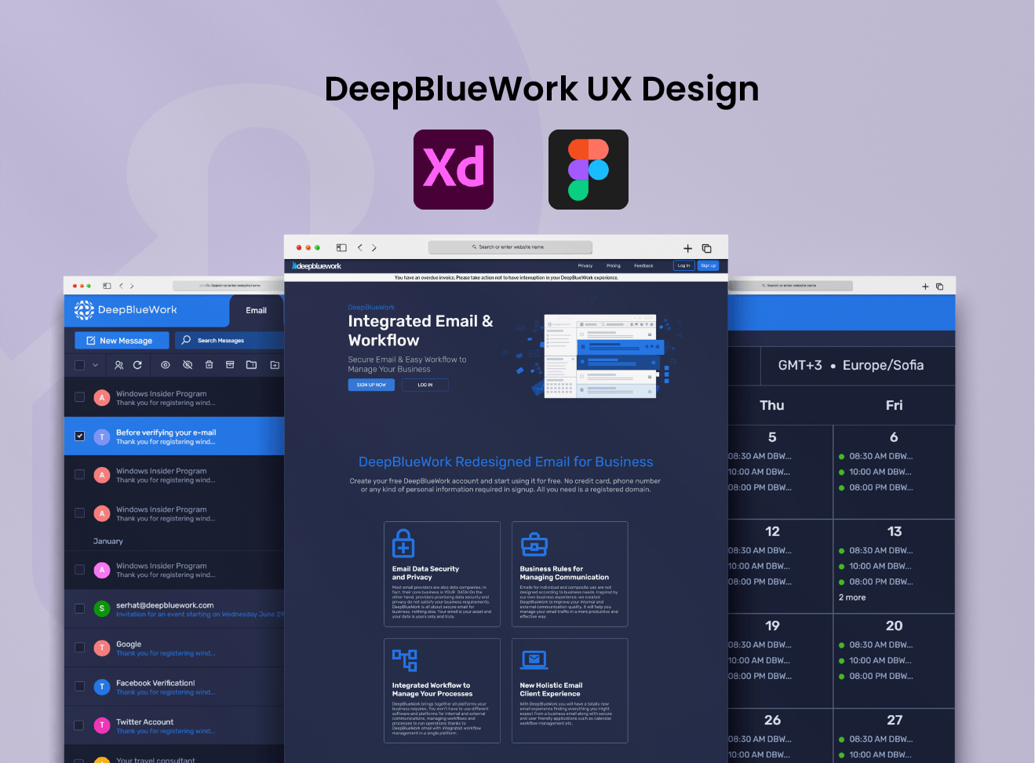Open the contacts icon in the email toolbar

pyautogui.click(x=119, y=365)
